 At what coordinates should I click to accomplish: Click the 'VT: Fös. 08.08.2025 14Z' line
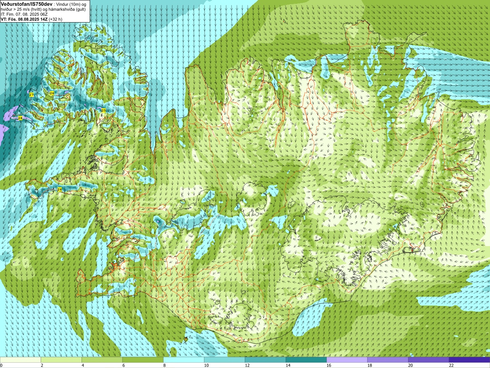pyautogui.click(x=24, y=19)
